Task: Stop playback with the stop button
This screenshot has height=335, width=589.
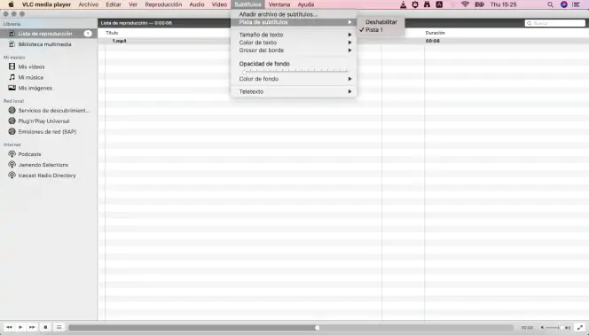Action: (45, 327)
